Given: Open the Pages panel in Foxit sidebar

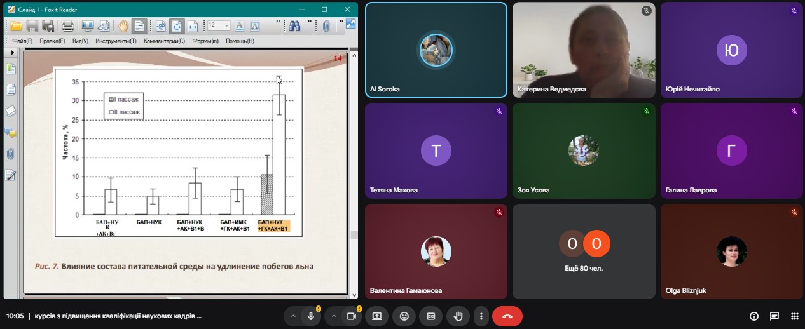Looking at the screenshot, I should point(11,90).
